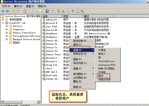The height and width of the screenshot is (106, 149).
Task: Click the clipboard toolbar icon
Action: tap(25, 11)
